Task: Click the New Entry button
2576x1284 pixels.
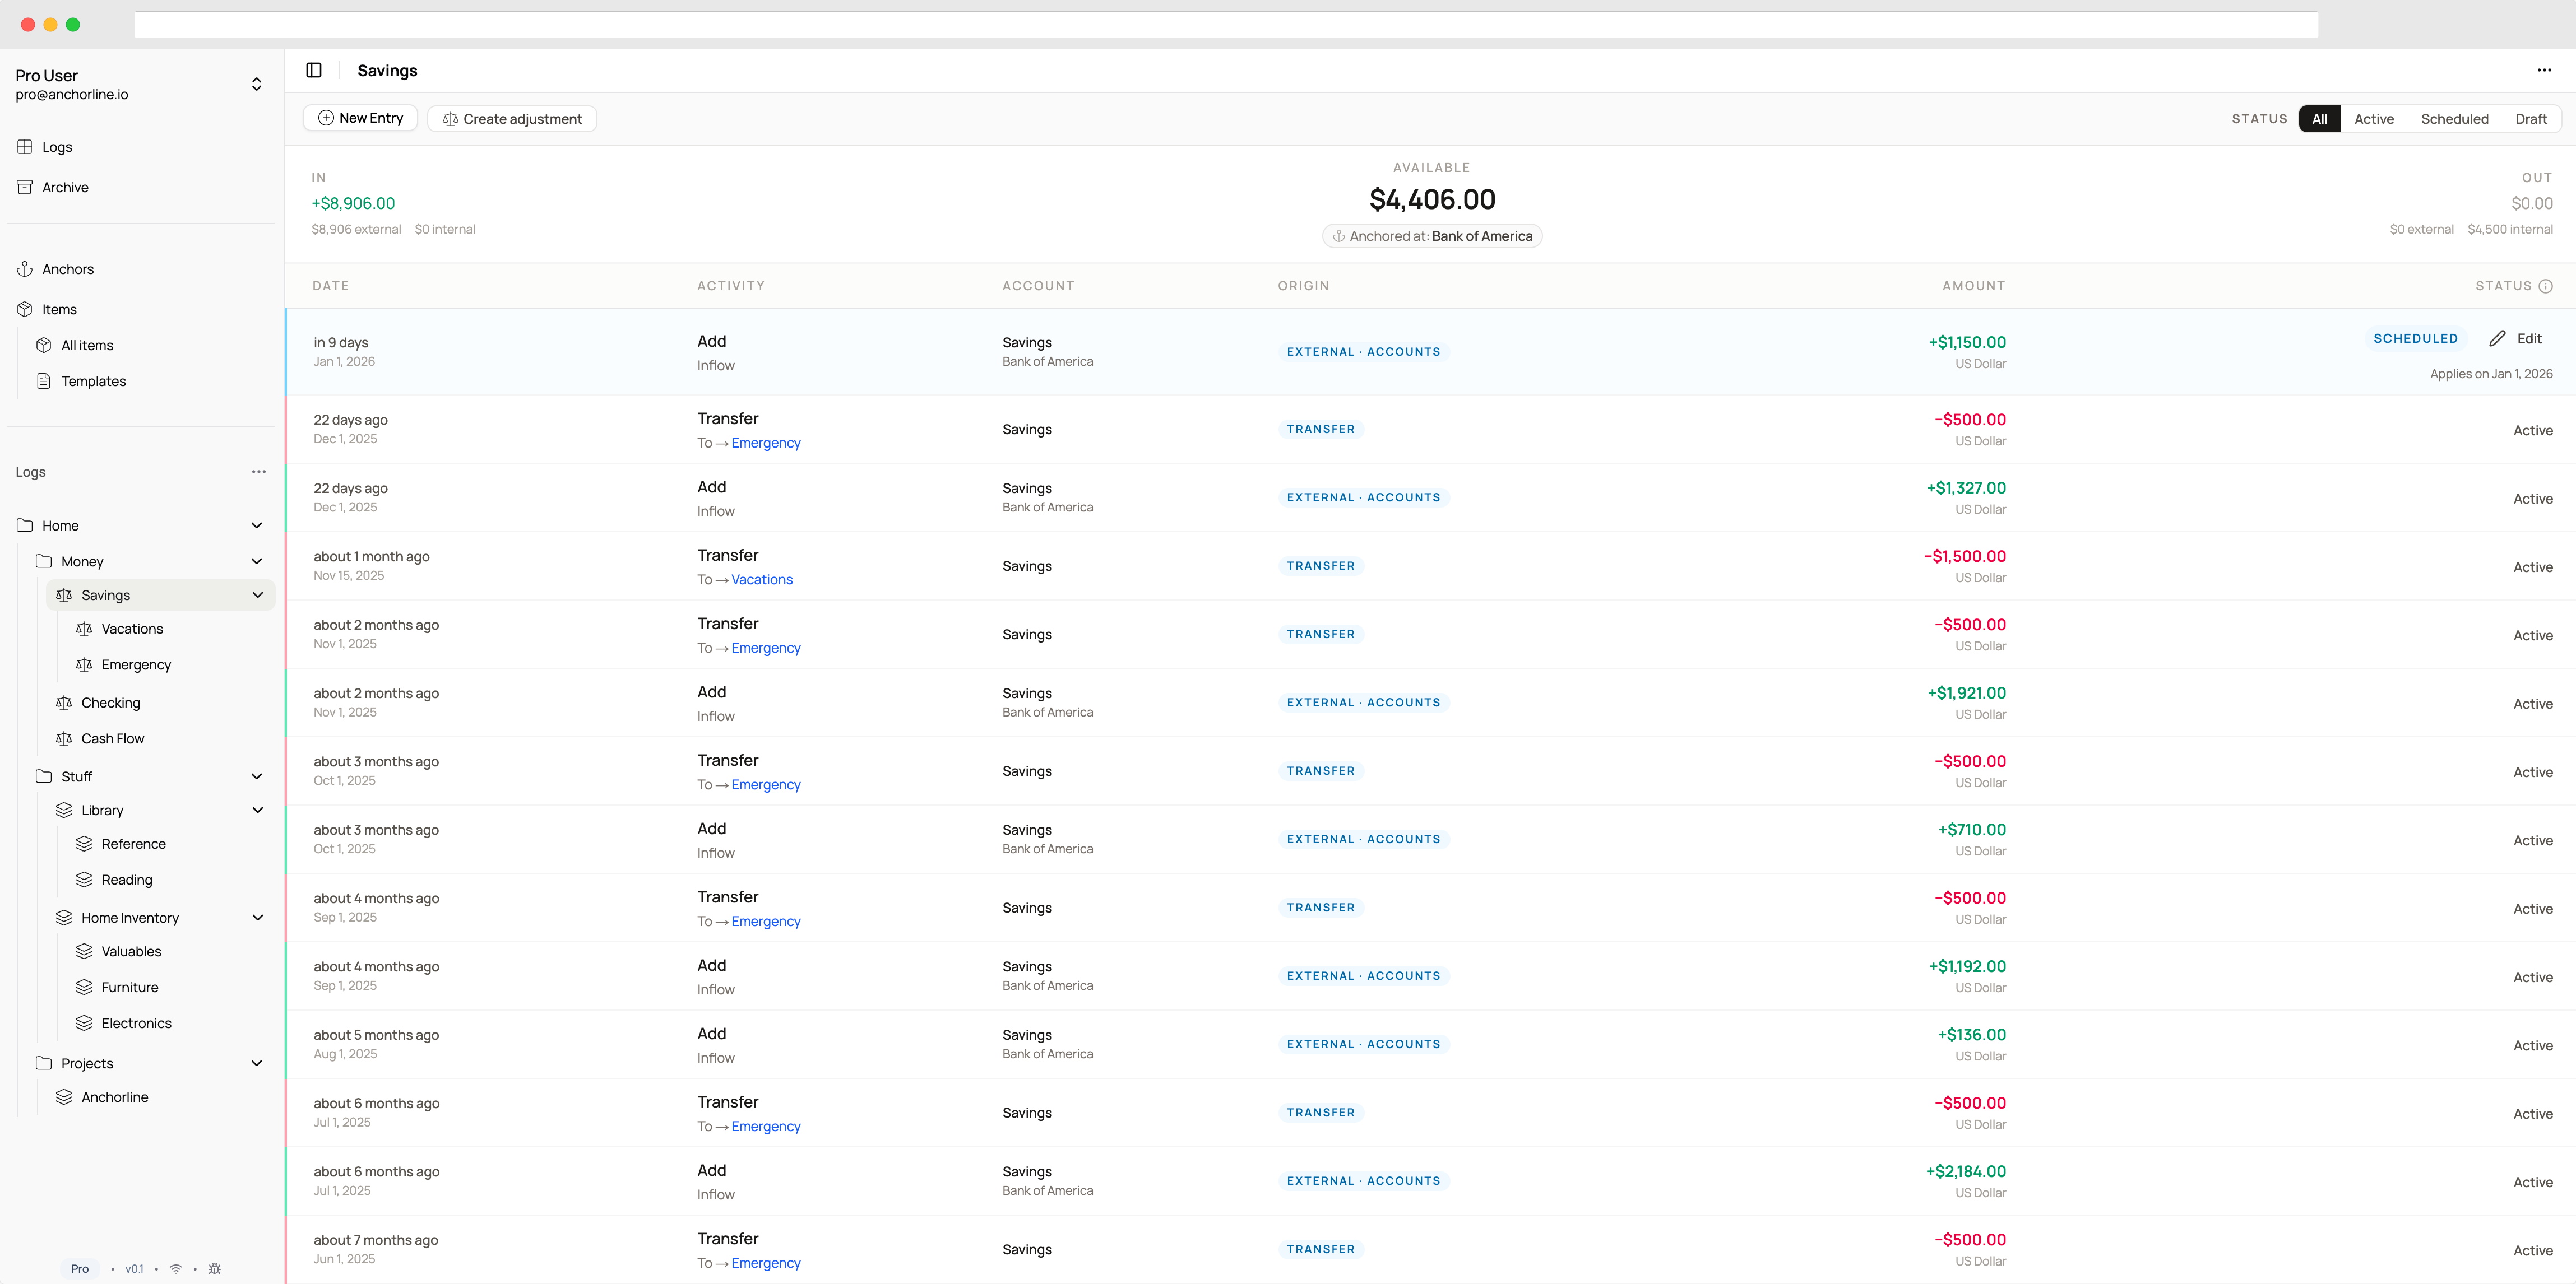Action: [x=360, y=118]
